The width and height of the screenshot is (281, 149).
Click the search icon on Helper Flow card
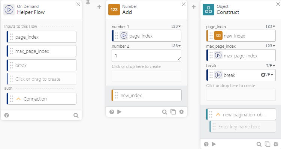pyautogui.click(x=76, y=115)
